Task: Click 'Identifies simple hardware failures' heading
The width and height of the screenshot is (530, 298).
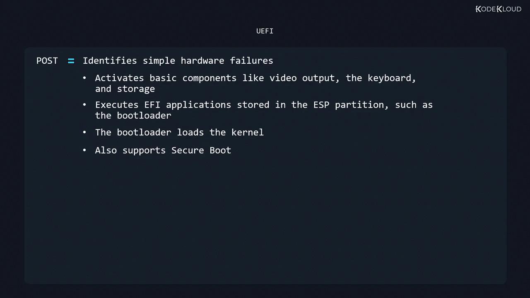Action: tap(178, 61)
